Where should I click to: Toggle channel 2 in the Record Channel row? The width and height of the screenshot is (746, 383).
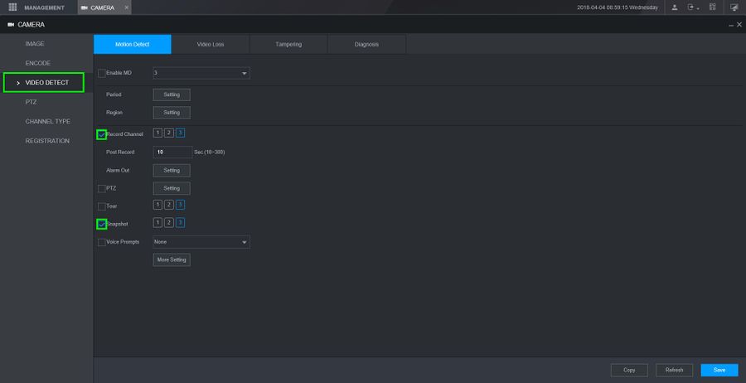169,133
